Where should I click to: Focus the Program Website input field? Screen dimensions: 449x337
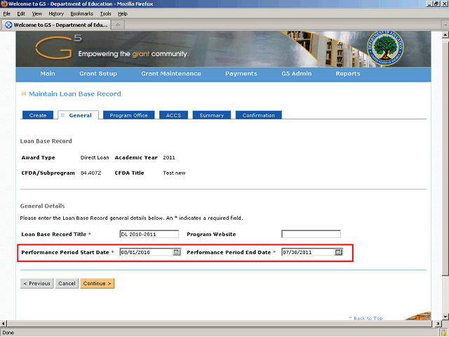tap(311, 234)
